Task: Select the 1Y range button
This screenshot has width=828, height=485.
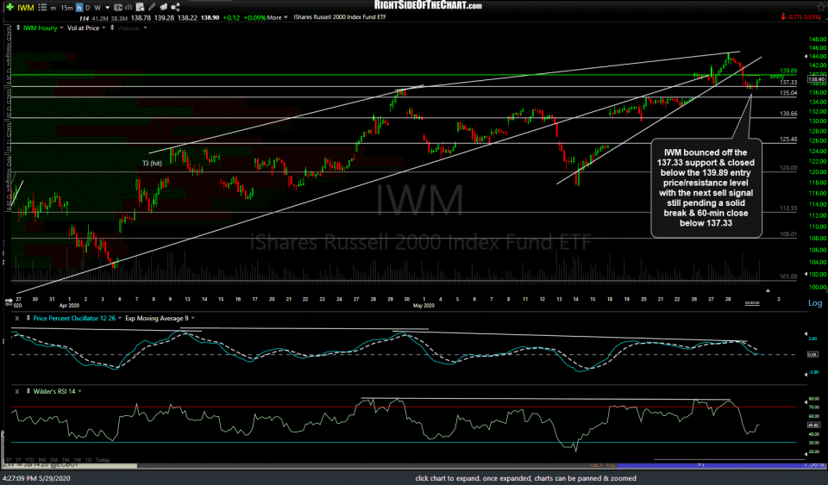Action: coord(18,460)
